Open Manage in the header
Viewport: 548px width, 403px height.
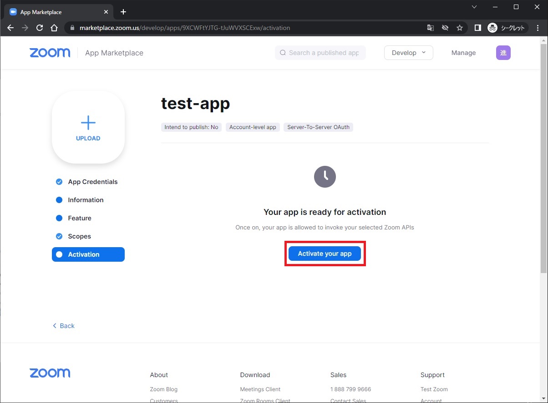[463, 53]
